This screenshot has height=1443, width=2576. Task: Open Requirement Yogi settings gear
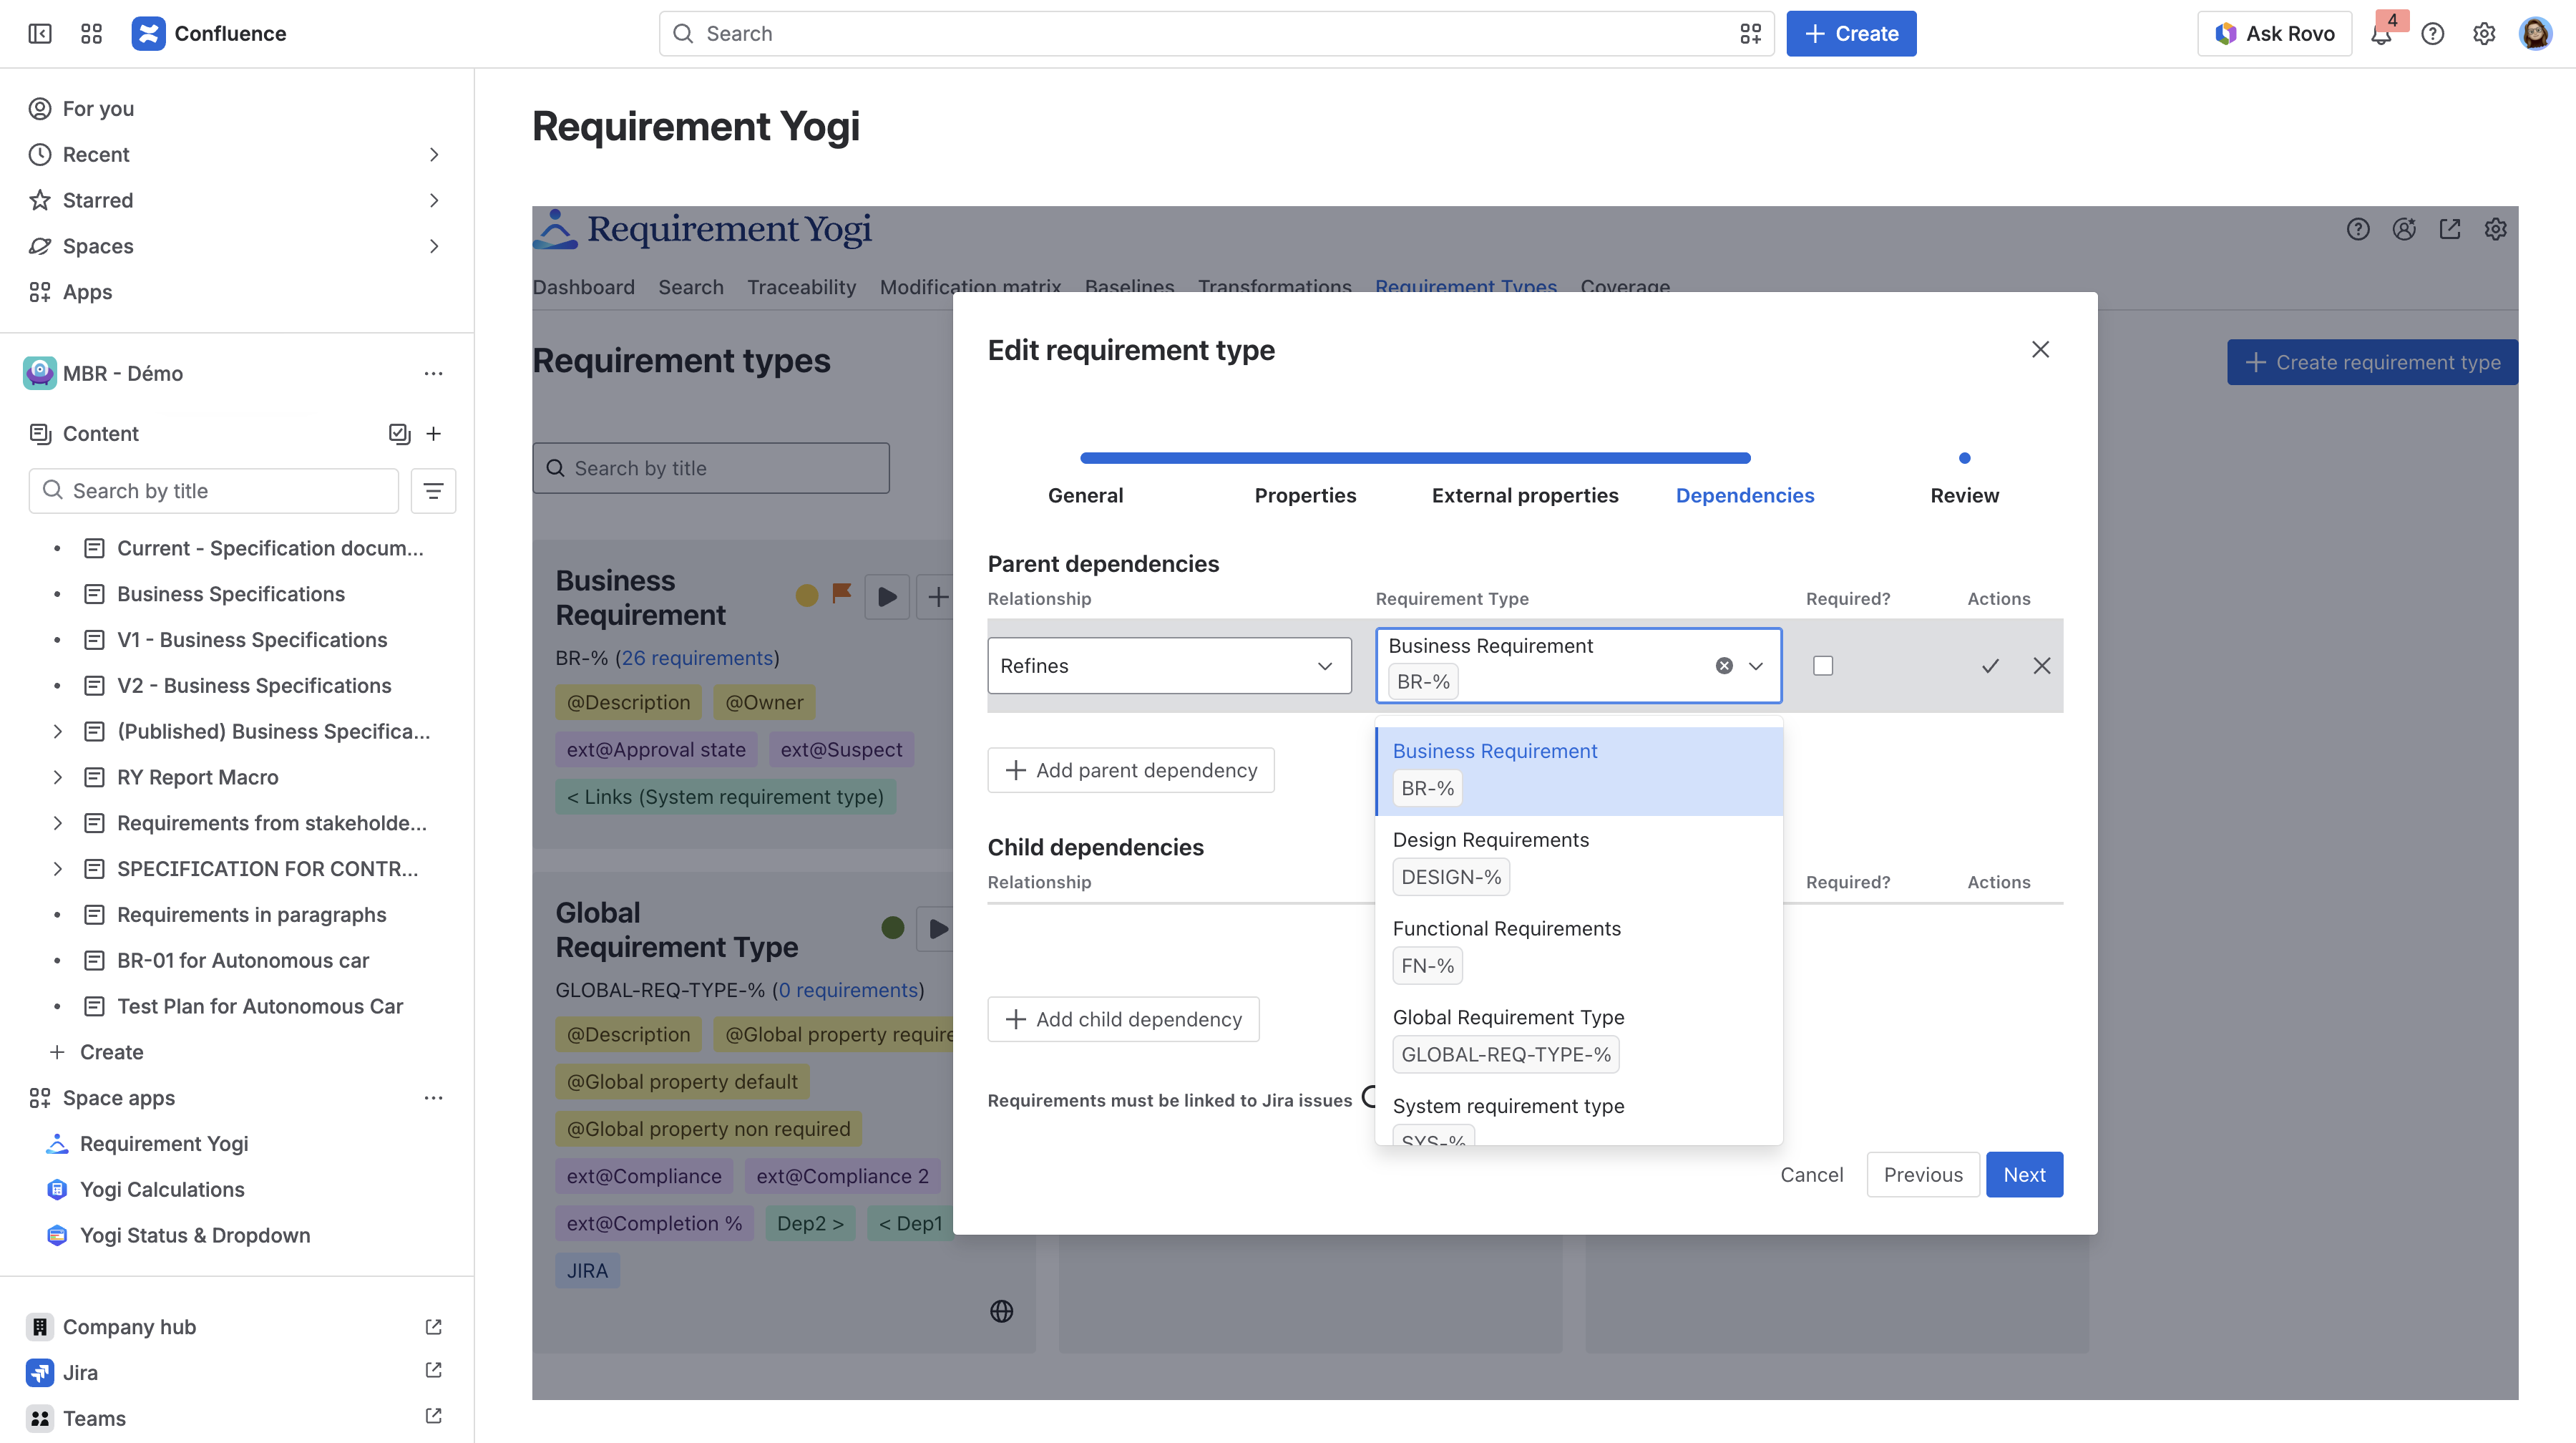point(2496,229)
